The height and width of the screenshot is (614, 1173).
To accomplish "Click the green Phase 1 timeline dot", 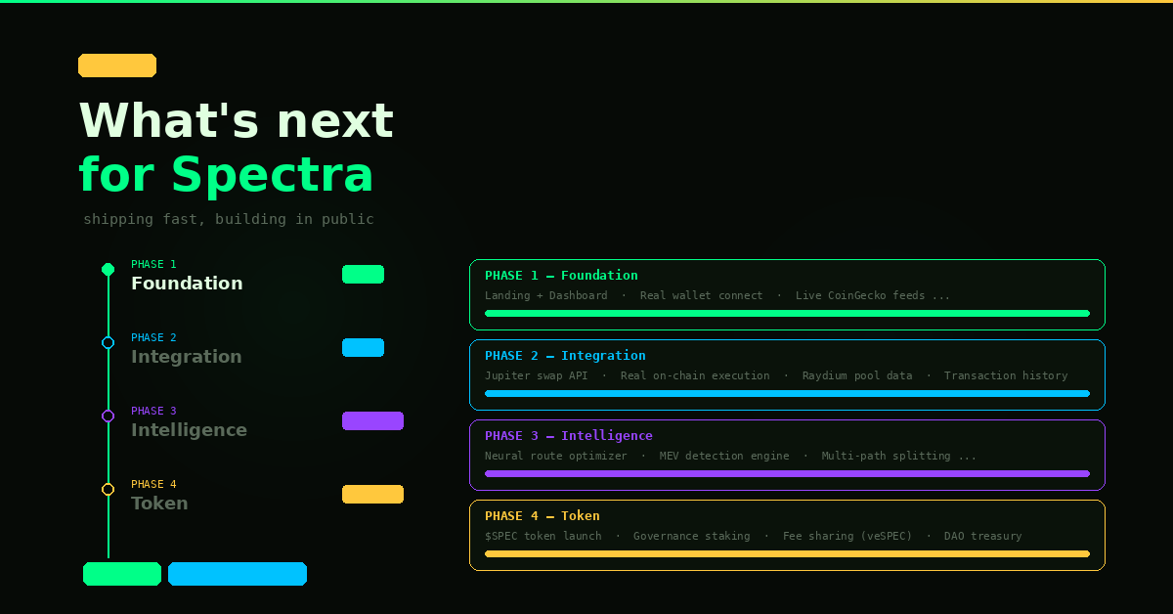I will pos(108,270).
